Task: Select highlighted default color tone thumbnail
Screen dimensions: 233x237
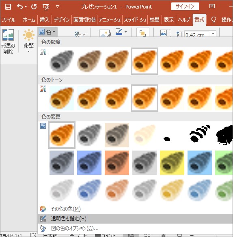Action: coord(145,98)
